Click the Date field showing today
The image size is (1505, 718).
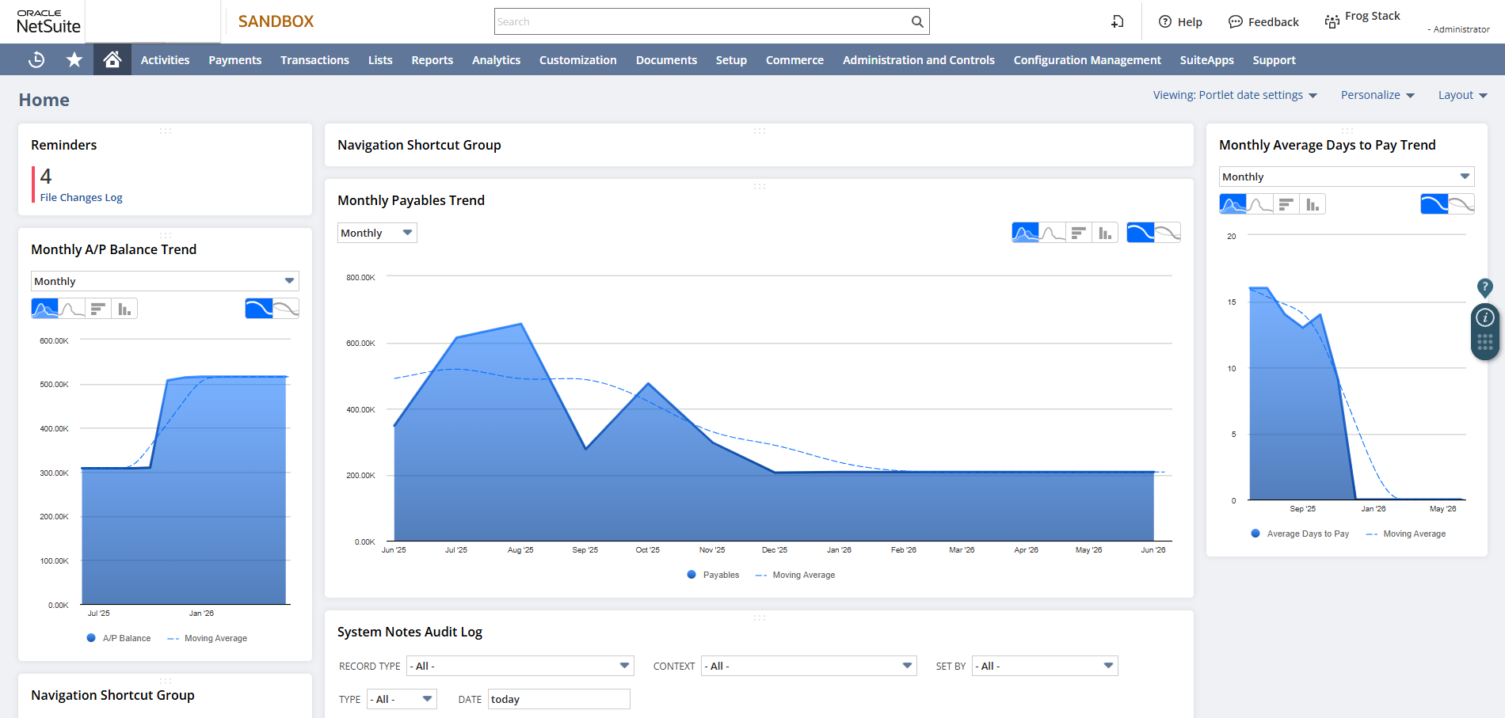[x=559, y=699]
